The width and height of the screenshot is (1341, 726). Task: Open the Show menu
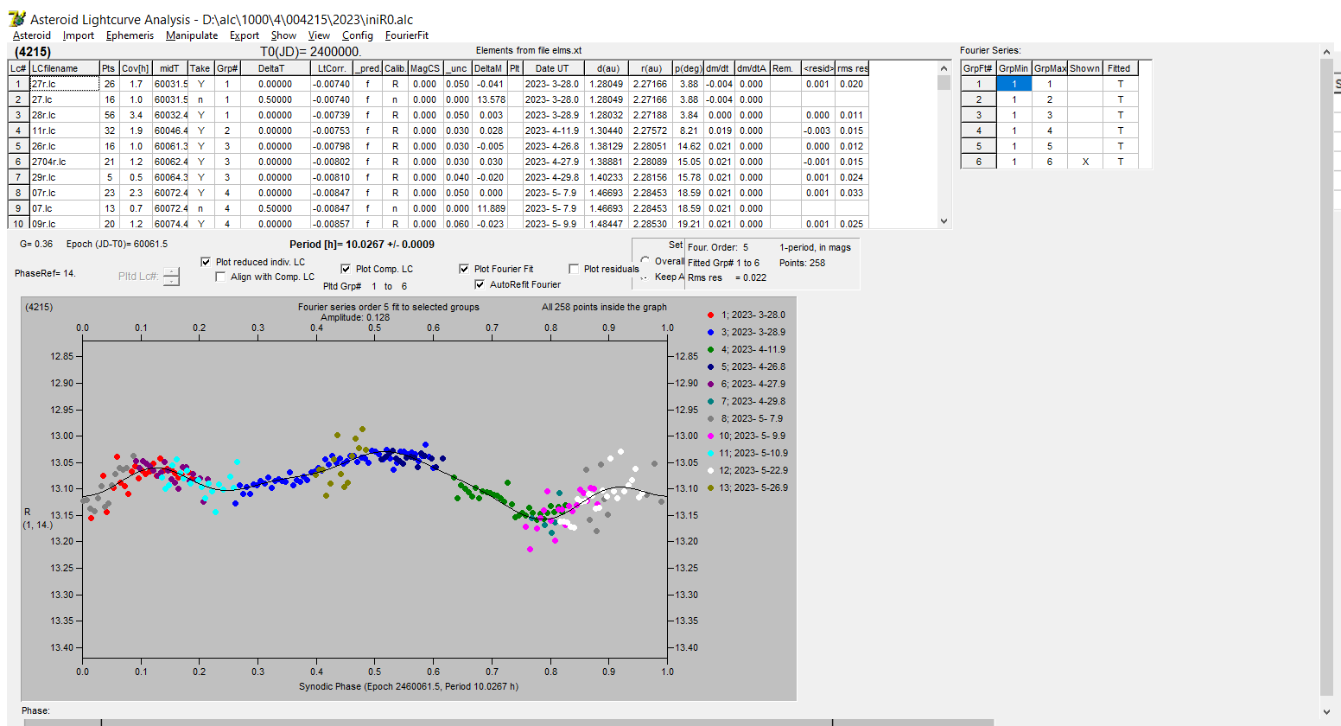(x=283, y=35)
